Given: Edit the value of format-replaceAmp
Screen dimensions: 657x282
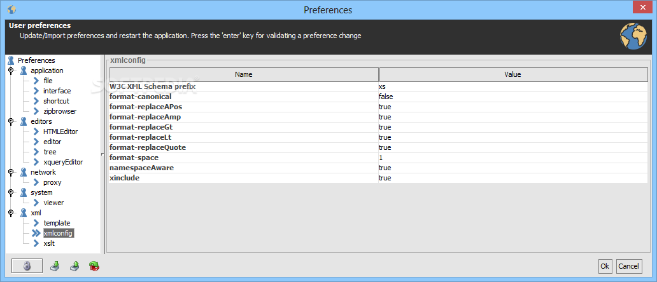Looking at the screenshot, I should click(x=513, y=117).
